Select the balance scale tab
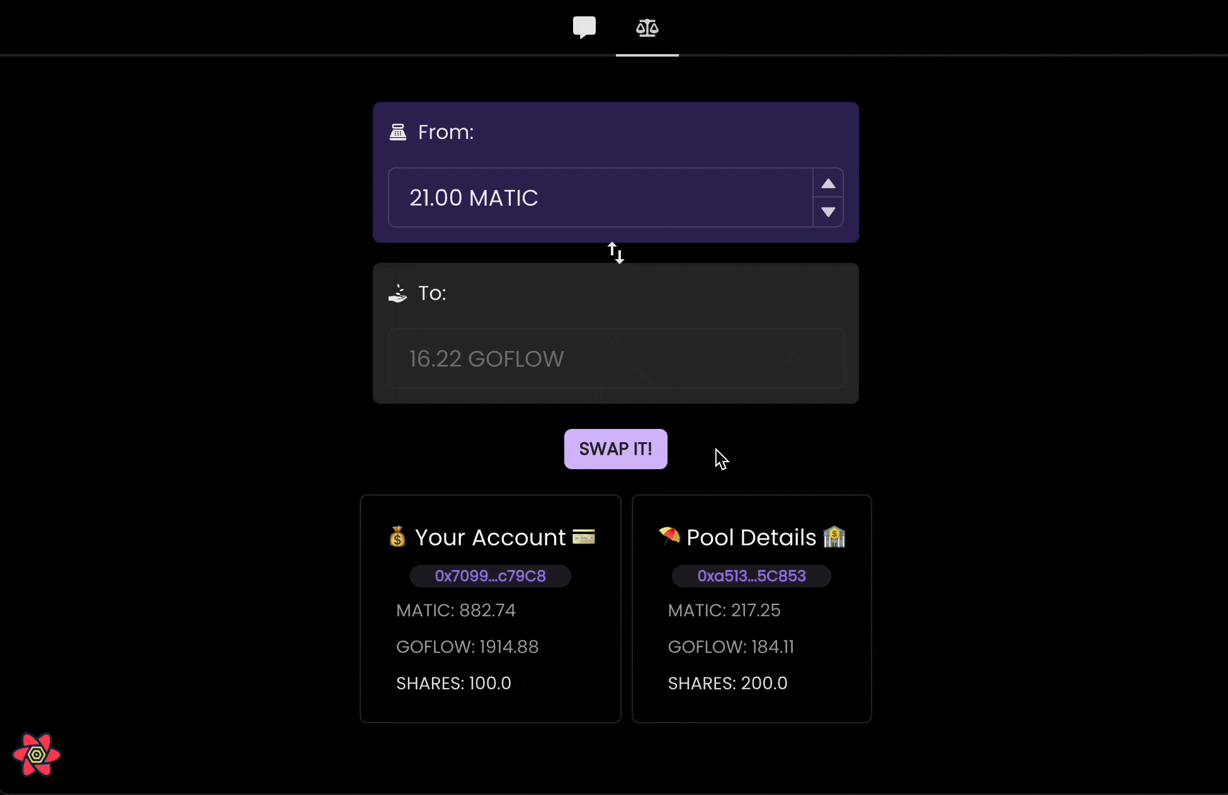Viewport: 1228px width, 795px height. coord(647,28)
